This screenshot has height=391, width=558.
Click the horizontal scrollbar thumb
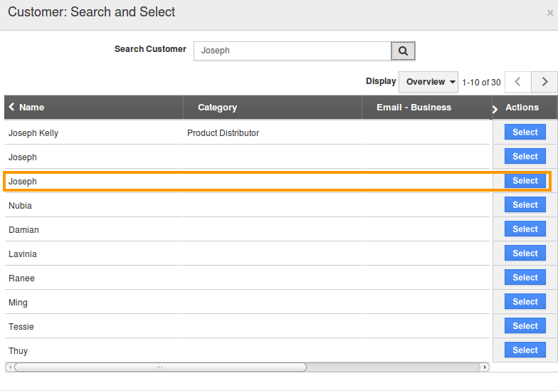tap(160, 367)
